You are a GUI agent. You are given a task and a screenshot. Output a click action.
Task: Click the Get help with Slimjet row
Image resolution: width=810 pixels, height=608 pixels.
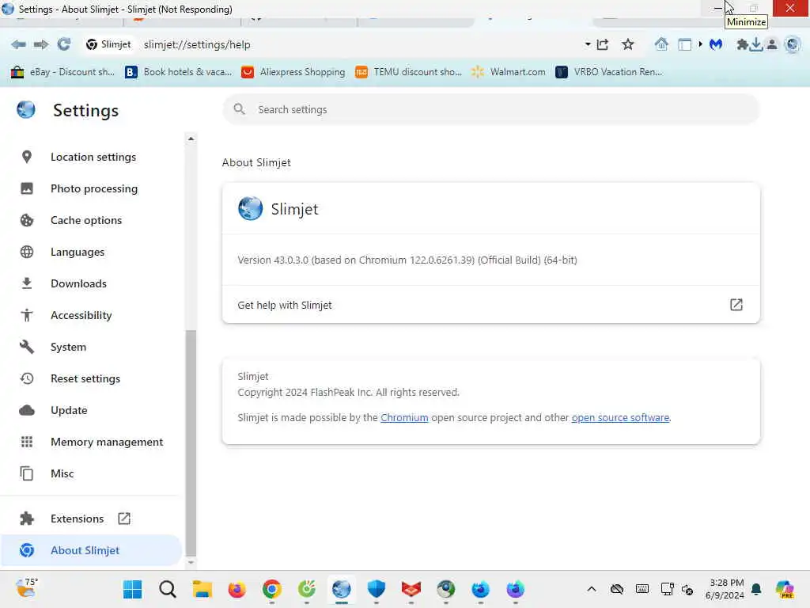click(x=490, y=305)
